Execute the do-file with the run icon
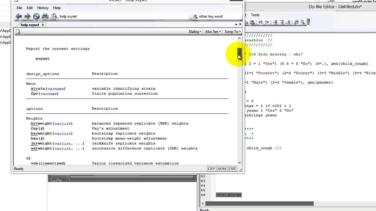The height and width of the screenshot is (211, 376). [303, 23]
